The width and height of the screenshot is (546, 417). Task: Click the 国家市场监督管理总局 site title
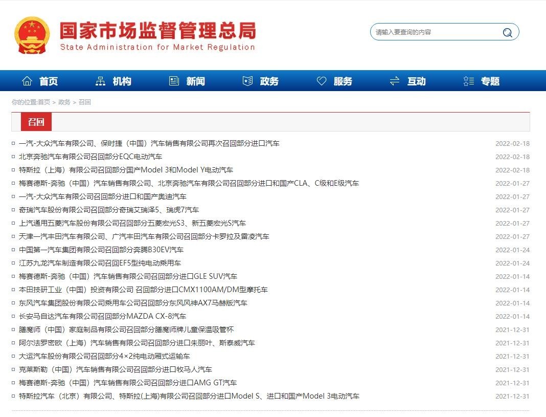tap(158, 30)
